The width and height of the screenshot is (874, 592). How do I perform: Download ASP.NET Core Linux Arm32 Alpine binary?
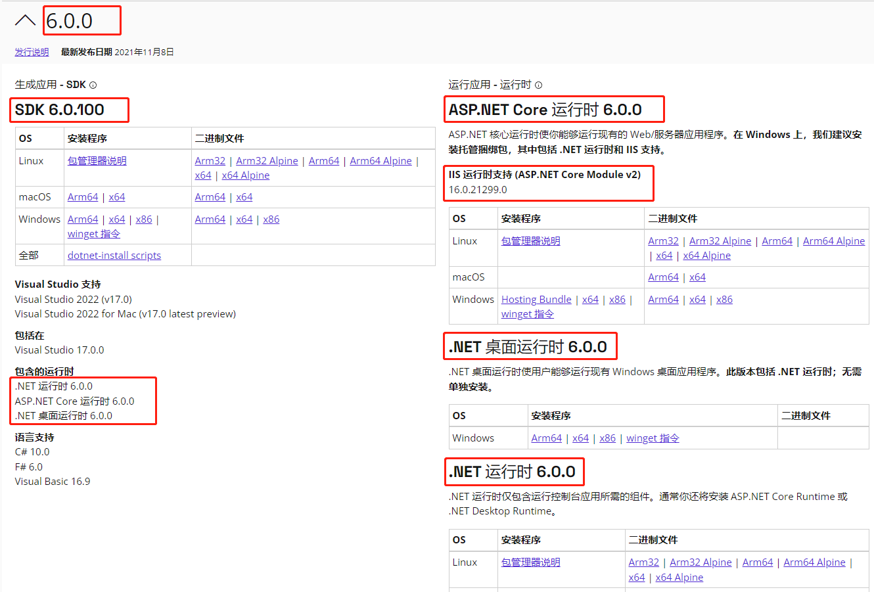[x=720, y=241]
